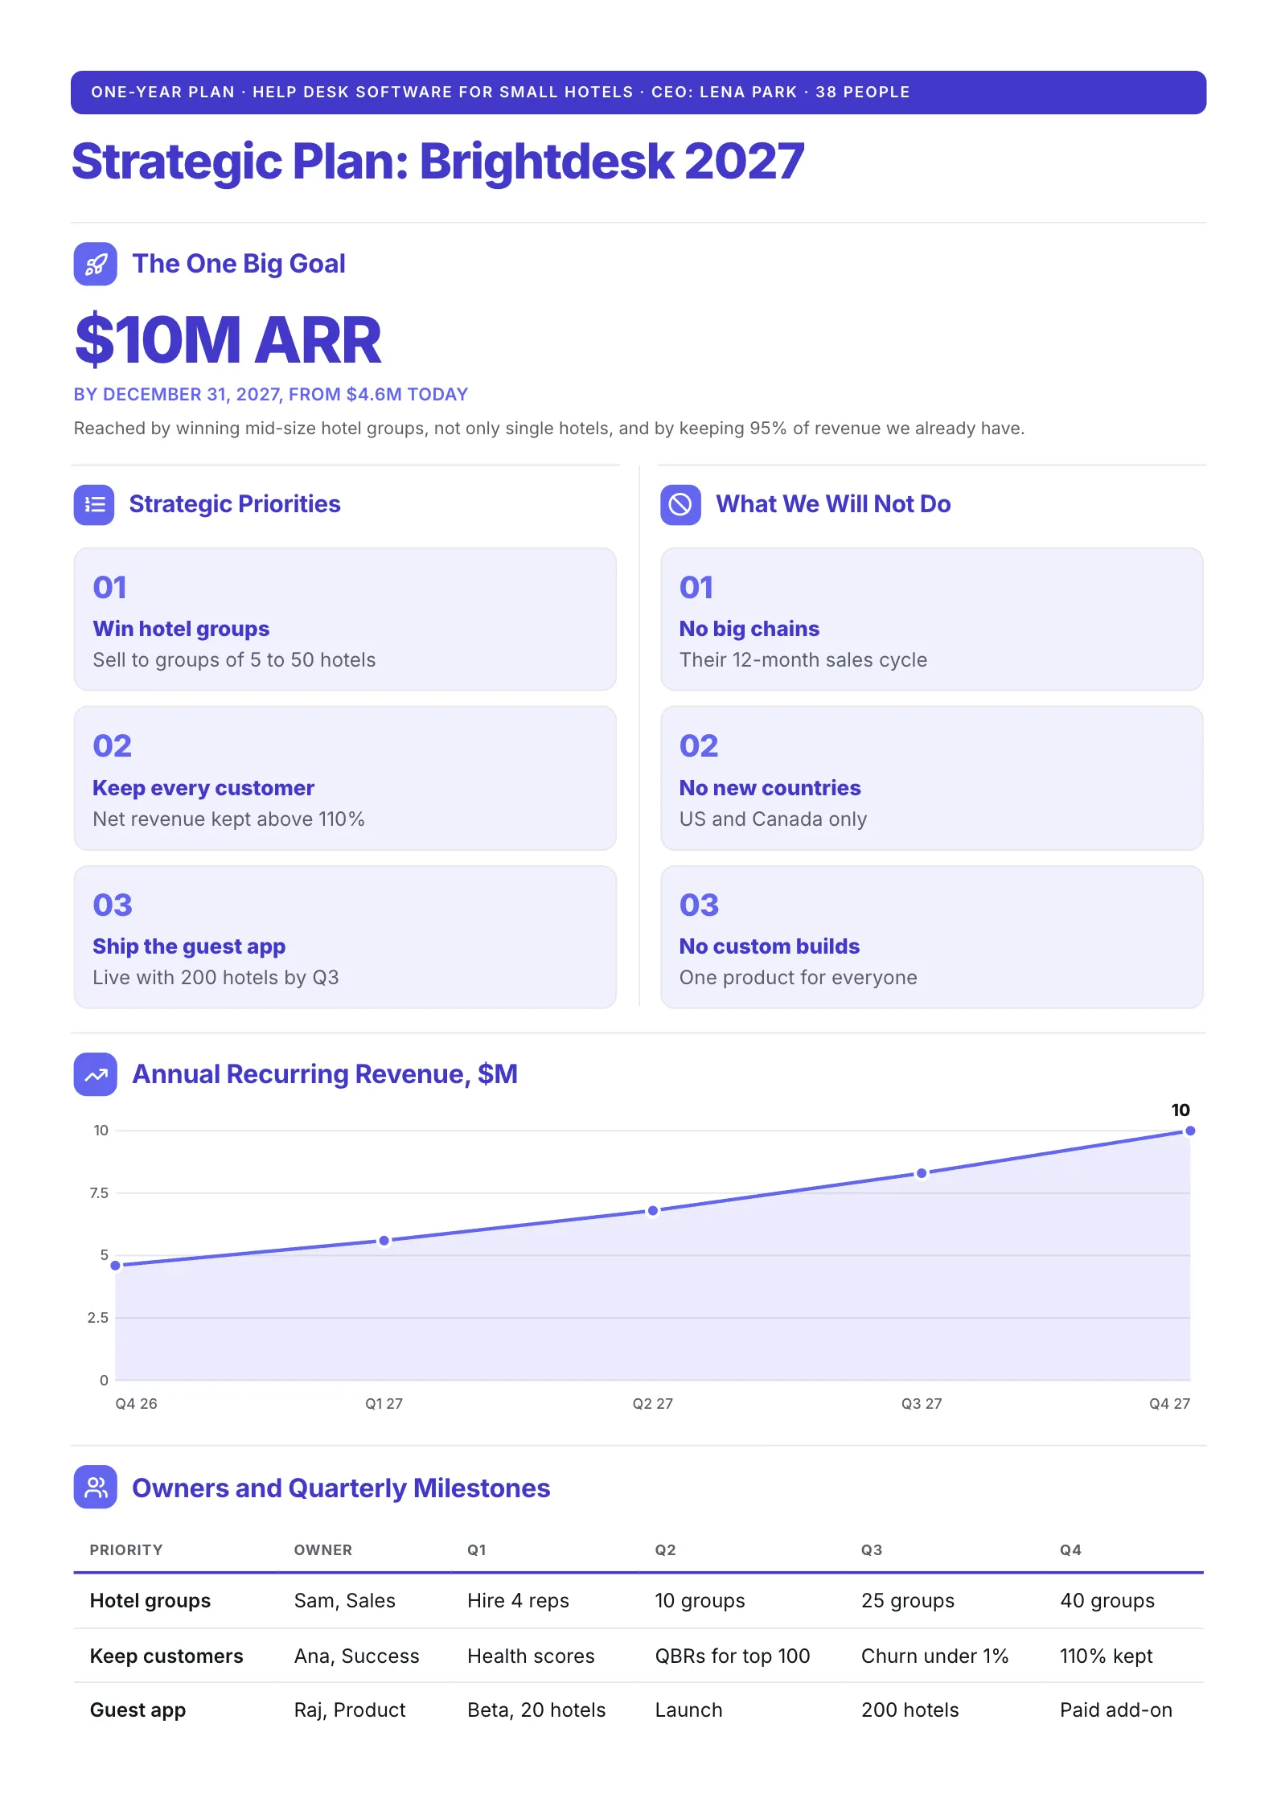The image size is (1277, 1806).
Task: Click the 'Health scores' milestone cell
Action: click(x=531, y=1656)
